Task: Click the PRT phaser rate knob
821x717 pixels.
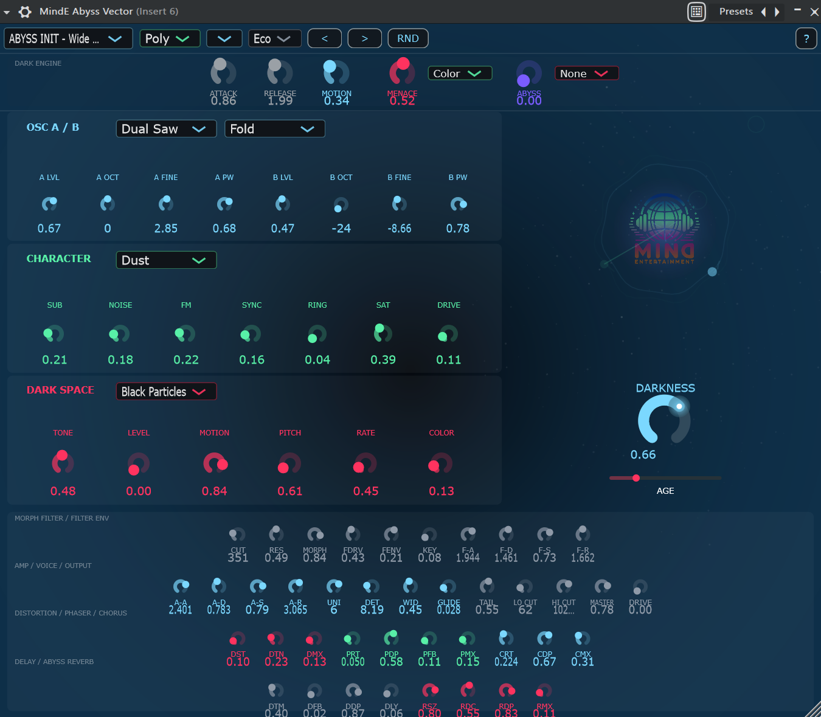Action: pos(352,639)
